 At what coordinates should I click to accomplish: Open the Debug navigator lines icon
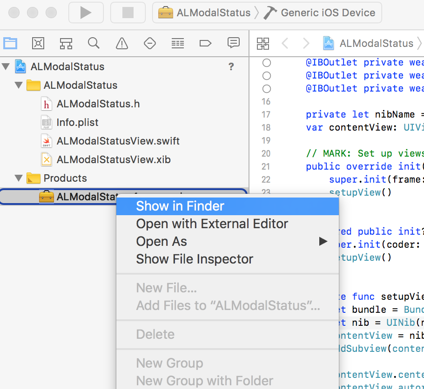click(178, 43)
